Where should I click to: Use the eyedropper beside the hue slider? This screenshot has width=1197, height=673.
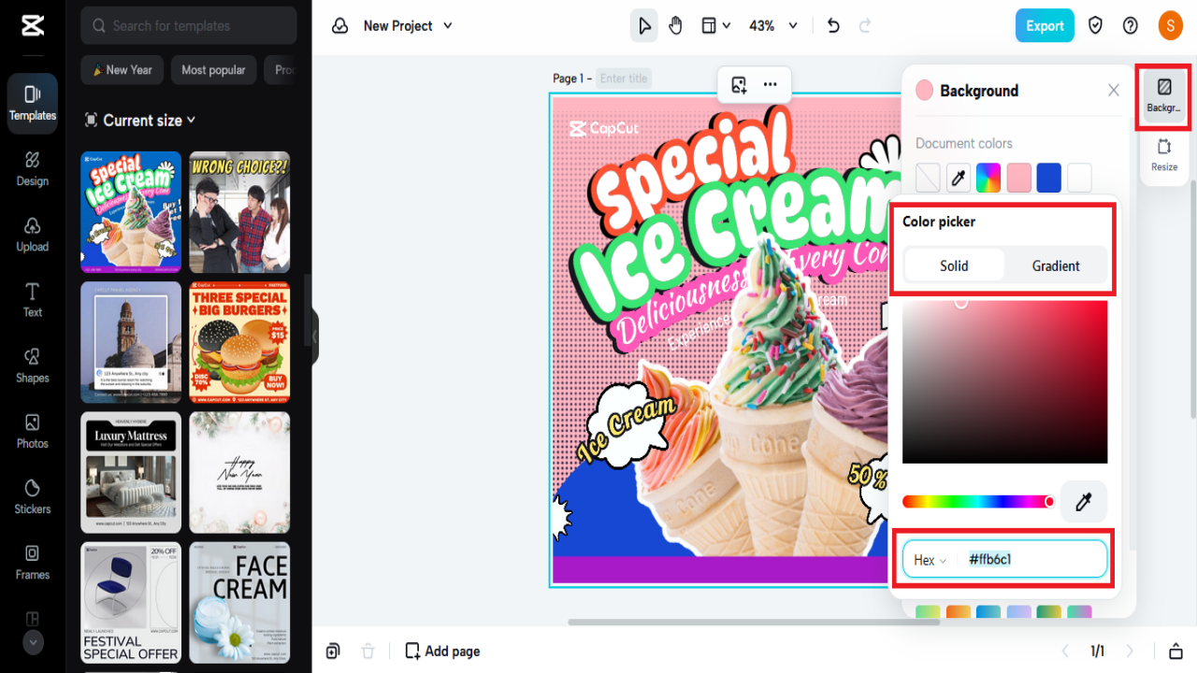(1084, 502)
